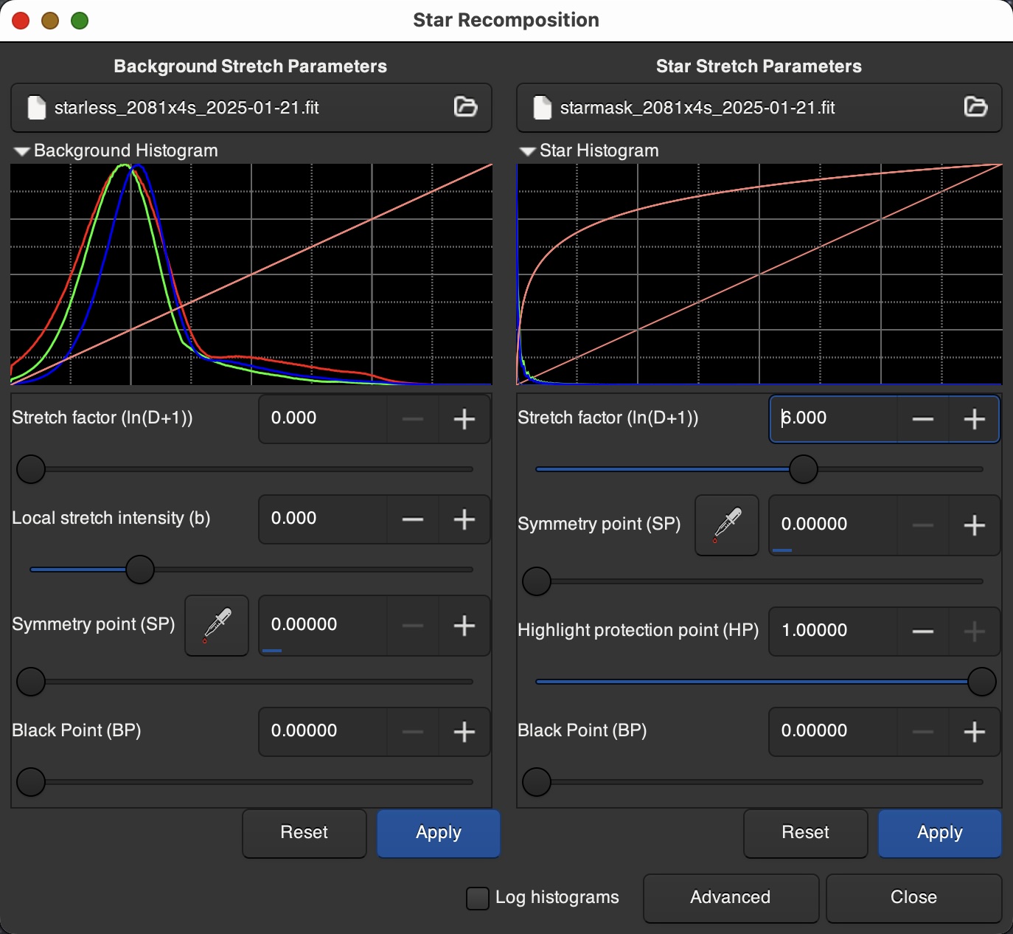Click the star stretch factor slider handle
This screenshot has height=934, width=1013.
804,469
